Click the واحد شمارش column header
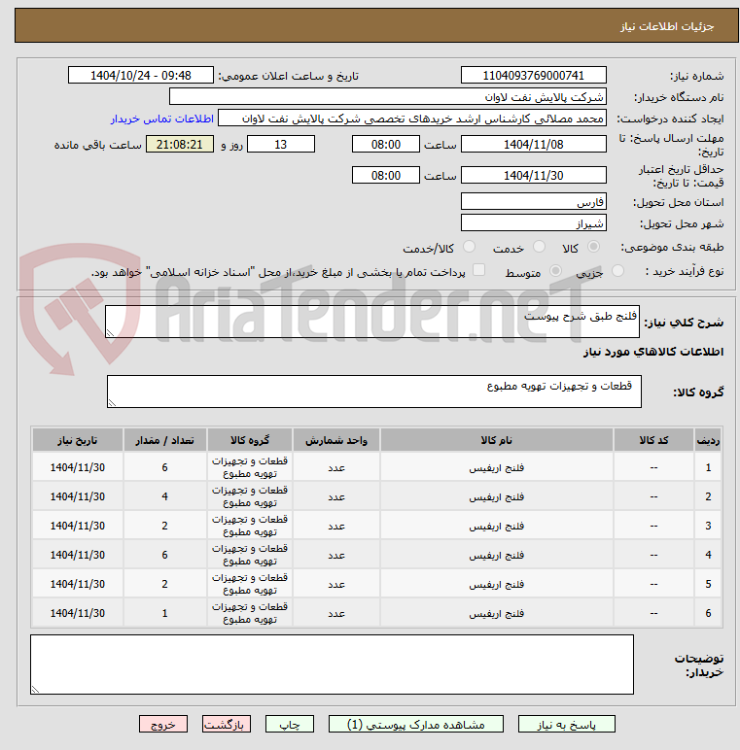The height and width of the screenshot is (750, 740). (x=336, y=440)
